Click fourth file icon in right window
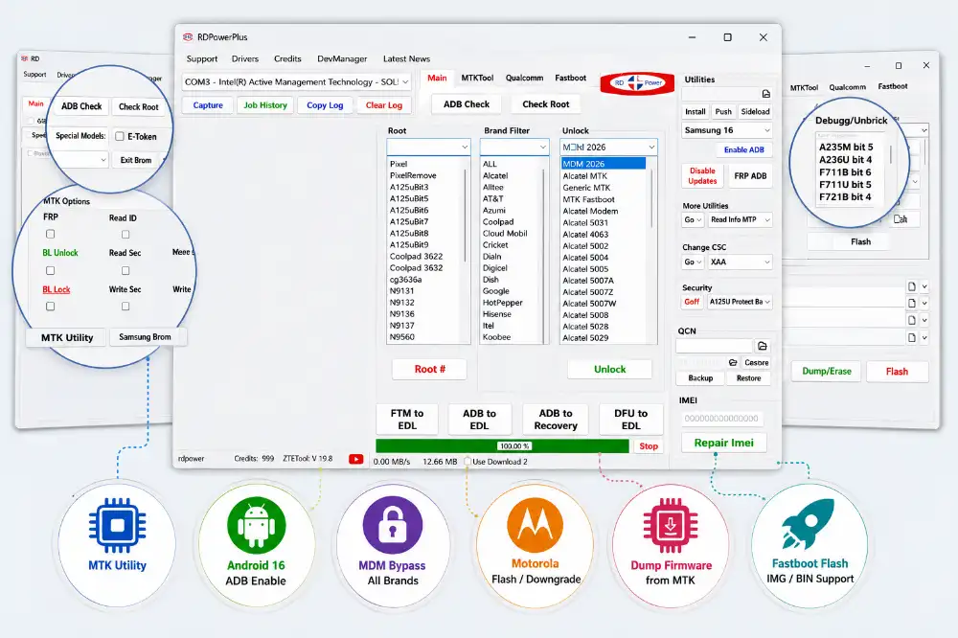Screen dimensions: 958x638 [x=912, y=337]
